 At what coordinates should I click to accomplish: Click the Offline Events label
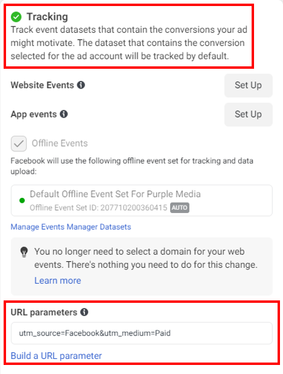pos(60,144)
